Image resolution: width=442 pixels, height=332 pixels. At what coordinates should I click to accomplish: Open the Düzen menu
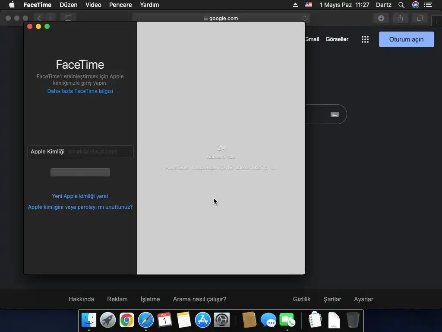coord(69,5)
